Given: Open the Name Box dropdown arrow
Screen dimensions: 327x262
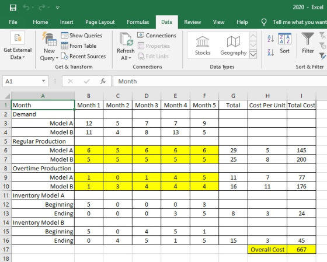Looking at the screenshot, I should pyautogui.click(x=43, y=81).
